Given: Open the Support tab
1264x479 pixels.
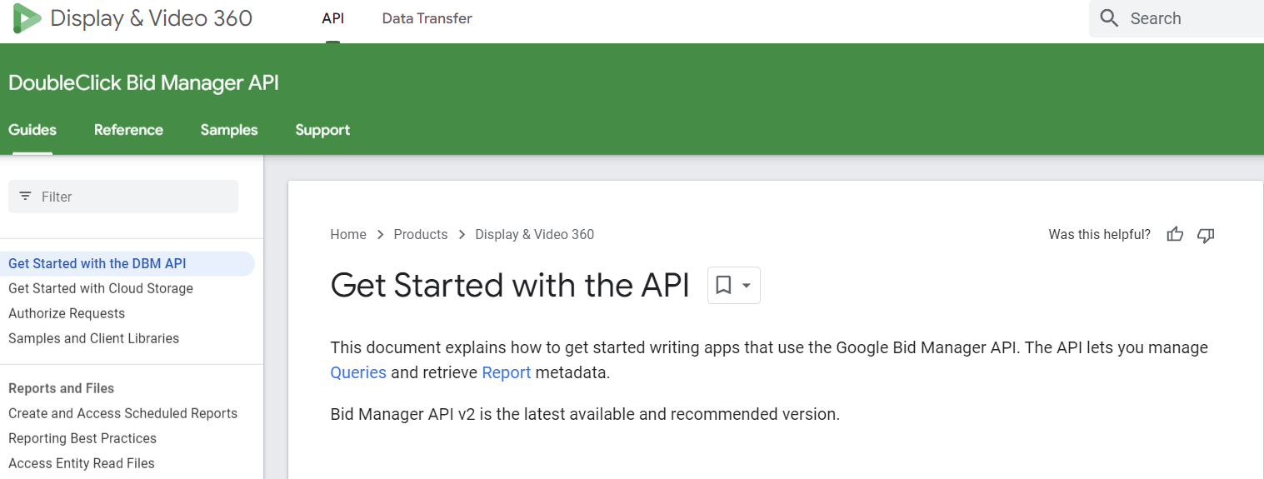Looking at the screenshot, I should (x=322, y=130).
